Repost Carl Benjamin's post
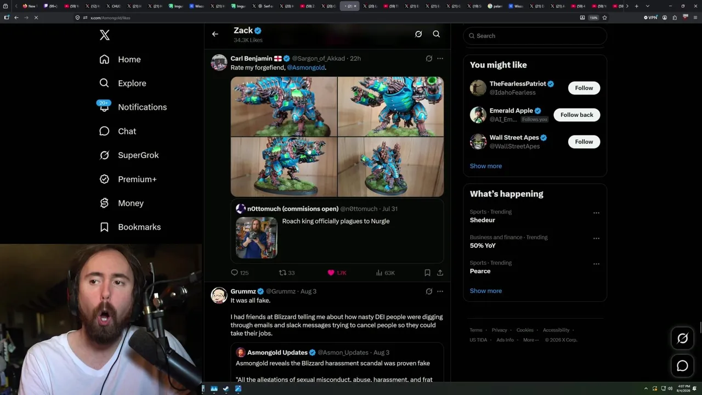This screenshot has height=395, width=702. click(287, 273)
